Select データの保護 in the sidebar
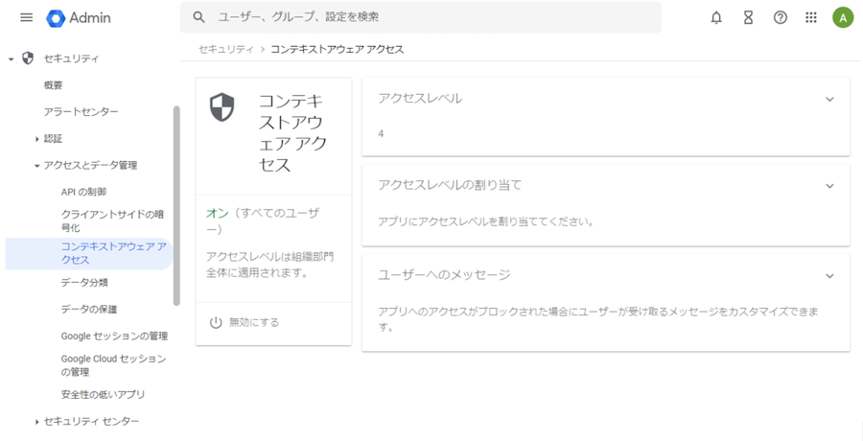Viewport: 863px width, 441px height. pos(88,309)
